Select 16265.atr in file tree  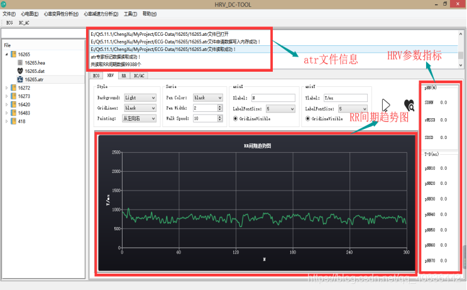[34, 79]
